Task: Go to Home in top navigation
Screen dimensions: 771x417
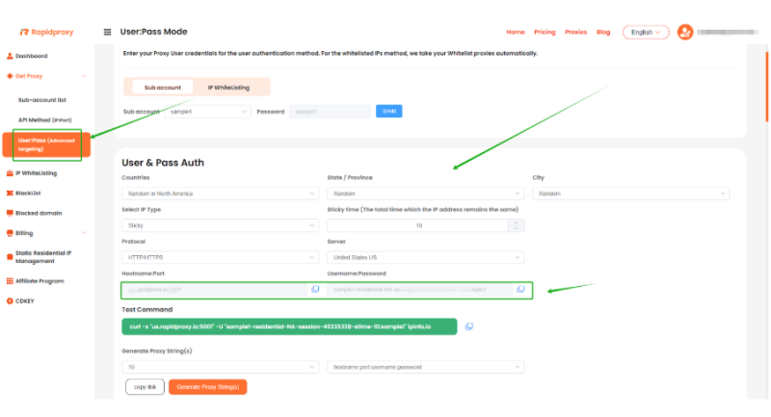Action: click(516, 32)
